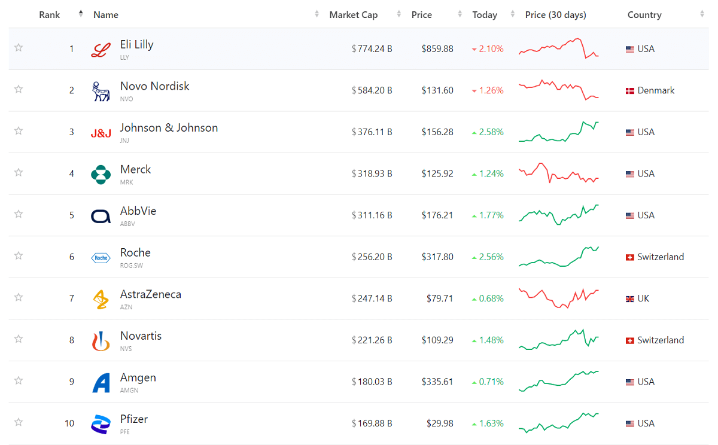Click the Amgen logo icon
The width and height of the screenshot is (718, 445).
pyautogui.click(x=101, y=383)
